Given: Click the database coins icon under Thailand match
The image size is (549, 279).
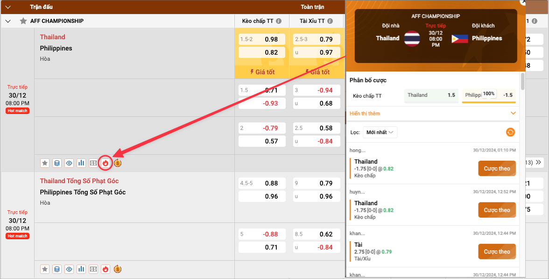Looking at the screenshot, I should pyautogui.click(x=57, y=163).
